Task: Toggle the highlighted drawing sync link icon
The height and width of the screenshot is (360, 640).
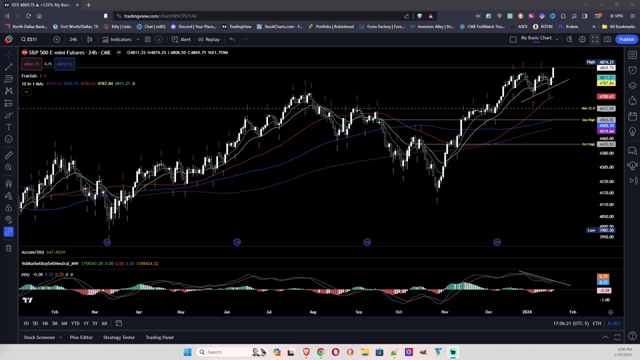Action: (8, 231)
